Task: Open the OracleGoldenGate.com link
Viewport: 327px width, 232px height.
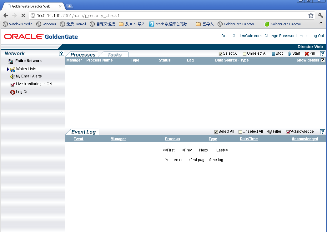Action: coord(241,36)
